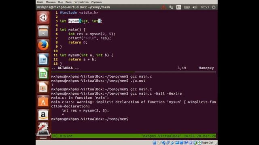
Task: Open the sound volume indicator
Action: pos(195,7)
